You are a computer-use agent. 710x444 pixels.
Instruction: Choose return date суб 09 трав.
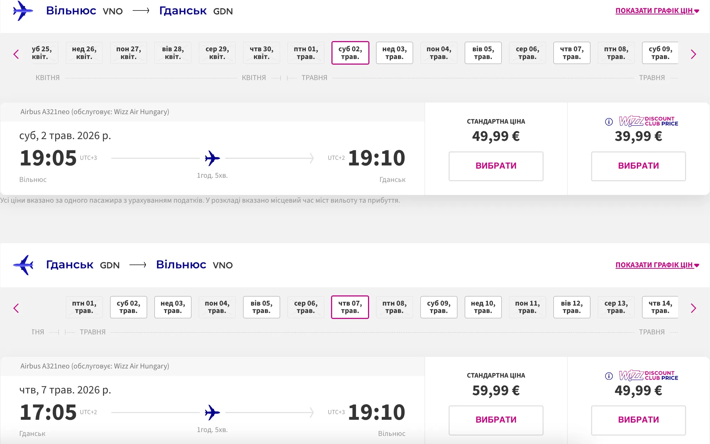(x=439, y=307)
